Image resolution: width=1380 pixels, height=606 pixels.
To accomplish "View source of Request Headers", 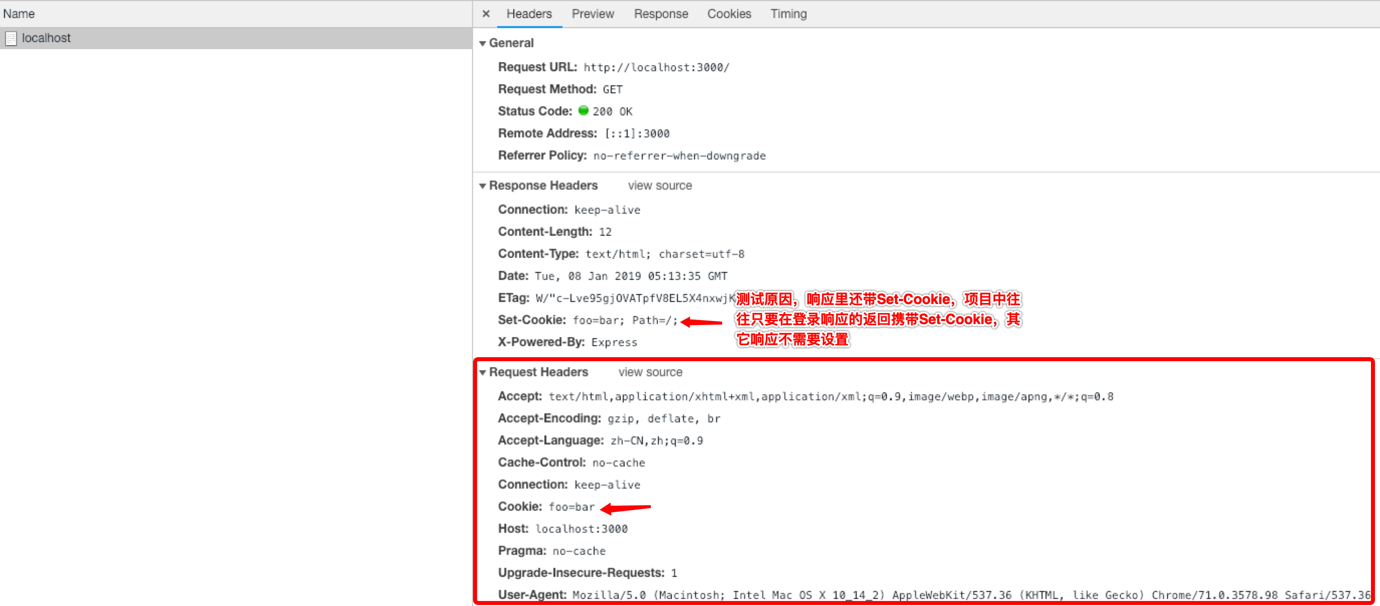I will point(650,373).
